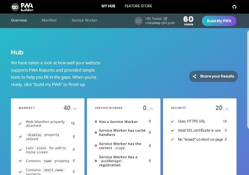The height and width of the screenshot is (175, 249).
Task: Open tested URL external link icon
Action: pos(165,19)
